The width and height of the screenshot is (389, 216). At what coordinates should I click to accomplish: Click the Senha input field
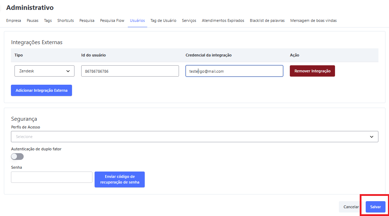[x=52, y=177]
